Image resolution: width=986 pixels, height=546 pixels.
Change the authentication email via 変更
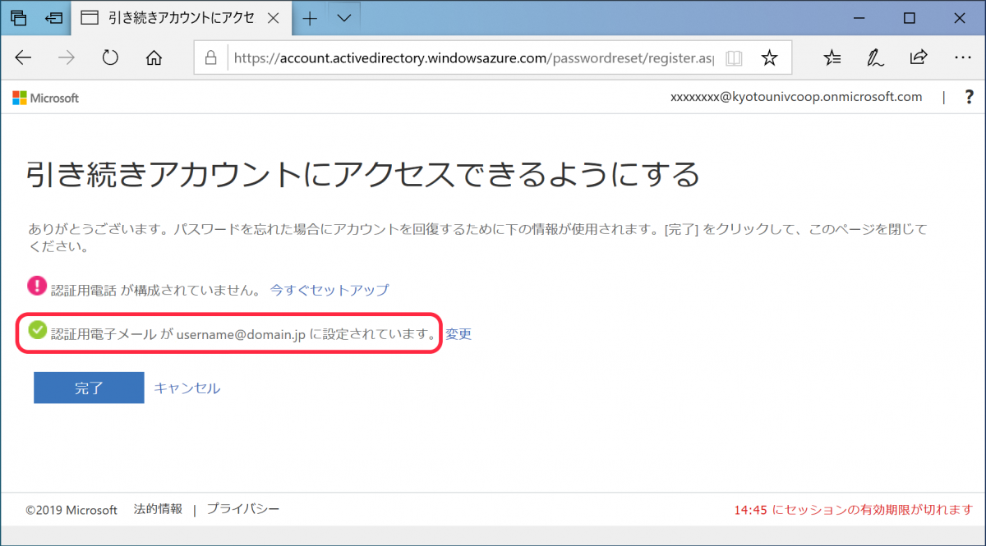pos(458,333)
